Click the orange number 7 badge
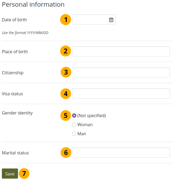This screenshot has width=173, height=181. click(x=24, y=174)
